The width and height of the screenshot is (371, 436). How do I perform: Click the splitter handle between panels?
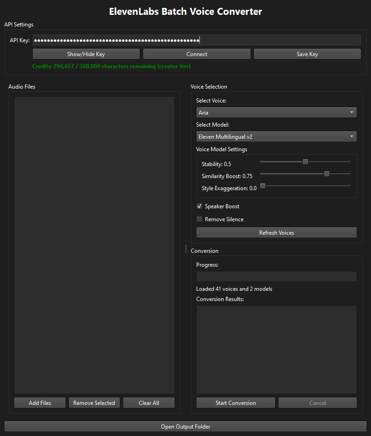pos(186,249)
